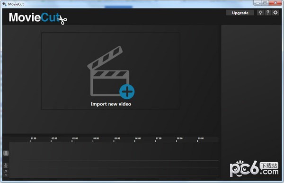The width and height of the screenshot is (284, 183).
Task: Maximize the MovieCut window
Action: 265,3
